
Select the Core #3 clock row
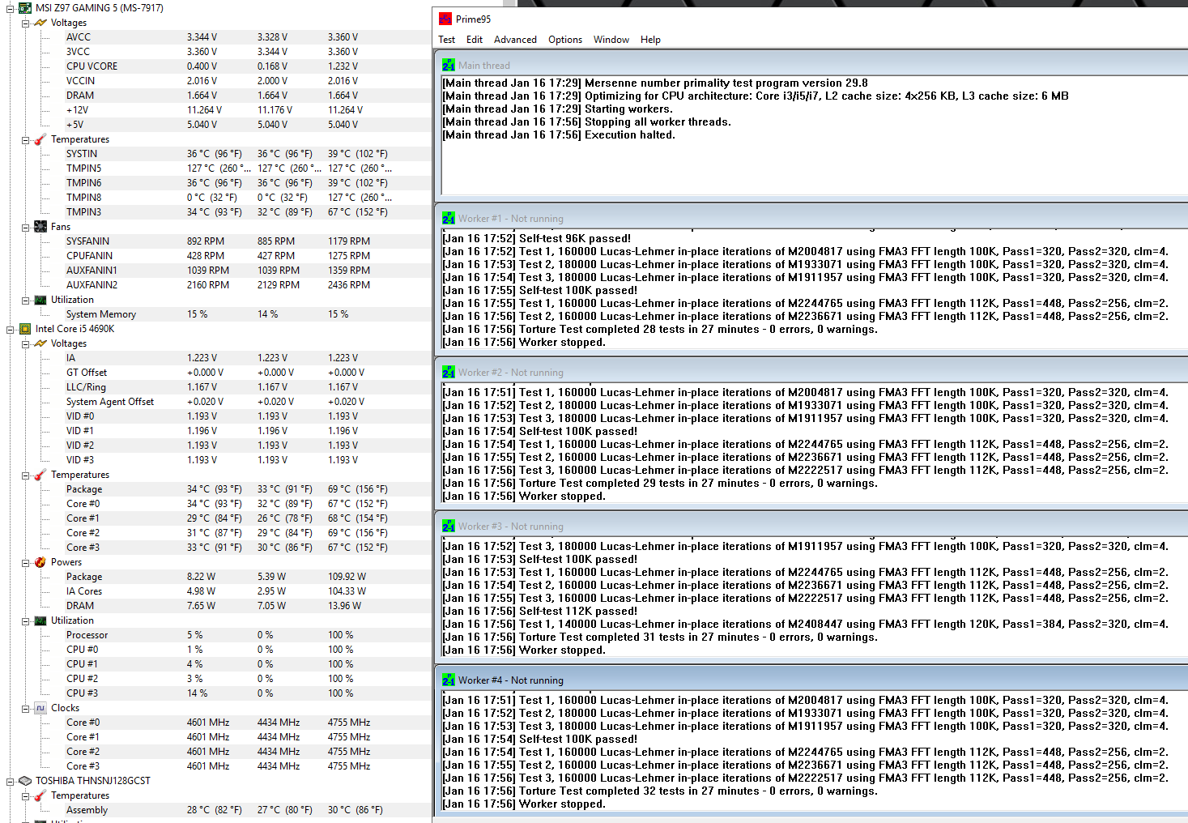tap(246, 766)
